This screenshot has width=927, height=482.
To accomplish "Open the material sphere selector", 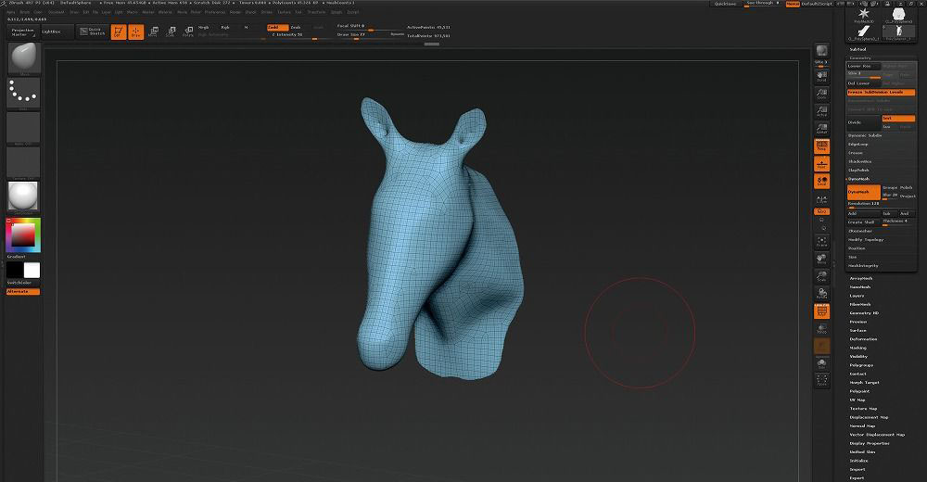I will pos(24,197).
